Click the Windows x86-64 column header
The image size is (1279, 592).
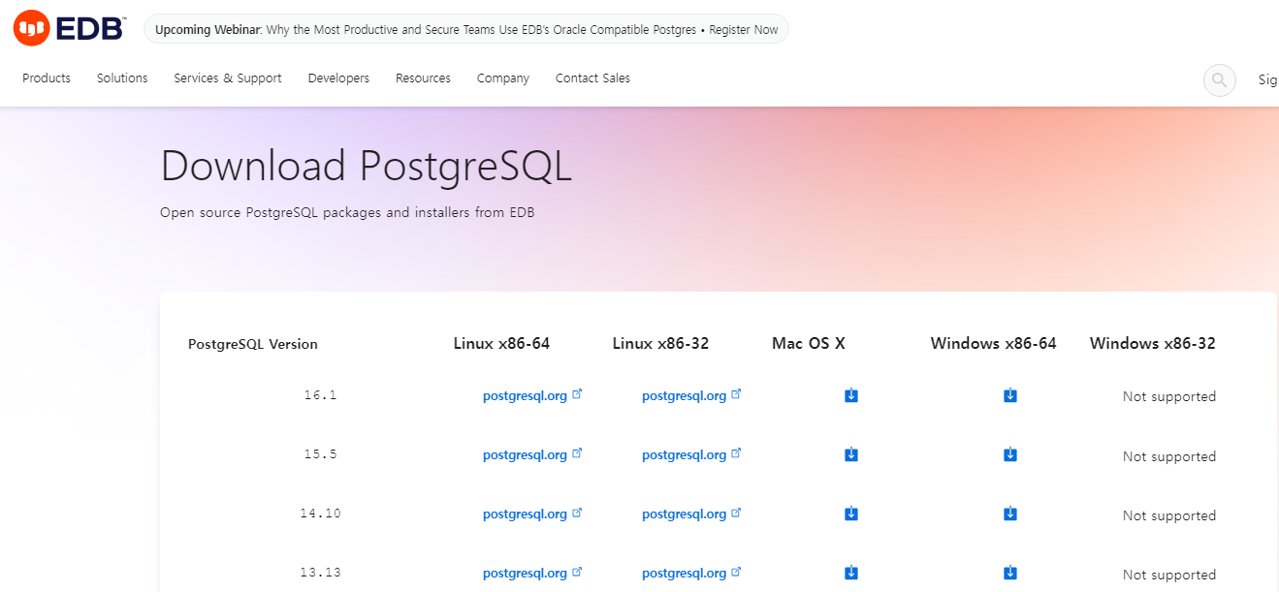pos(993,343)
